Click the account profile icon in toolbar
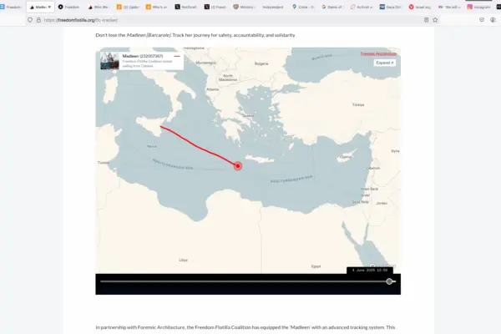The image size is (501, 334). [x=493, y=20]
